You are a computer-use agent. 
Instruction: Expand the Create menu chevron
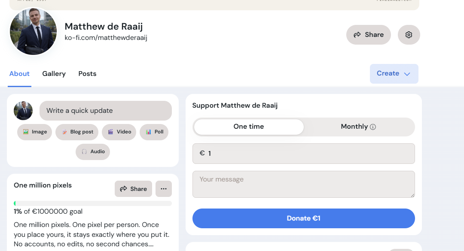(x=406, y=74)
